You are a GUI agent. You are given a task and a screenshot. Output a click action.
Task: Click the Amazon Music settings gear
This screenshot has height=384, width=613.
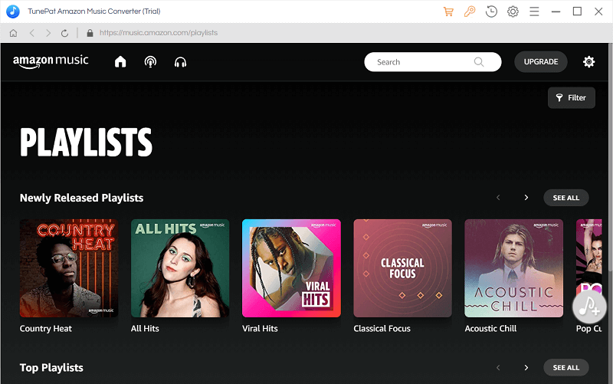coord(588,62)
